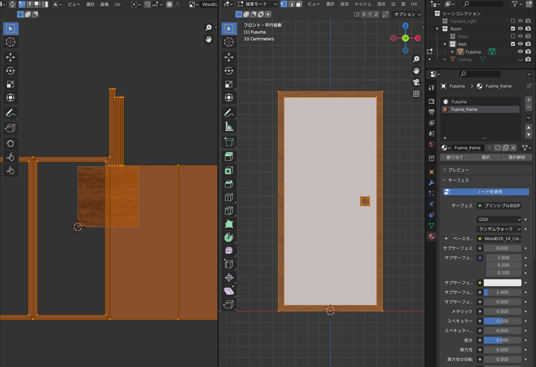Click the 粗さ roughness slider
This screenshot has height=367, width=536.
(501, 340)
